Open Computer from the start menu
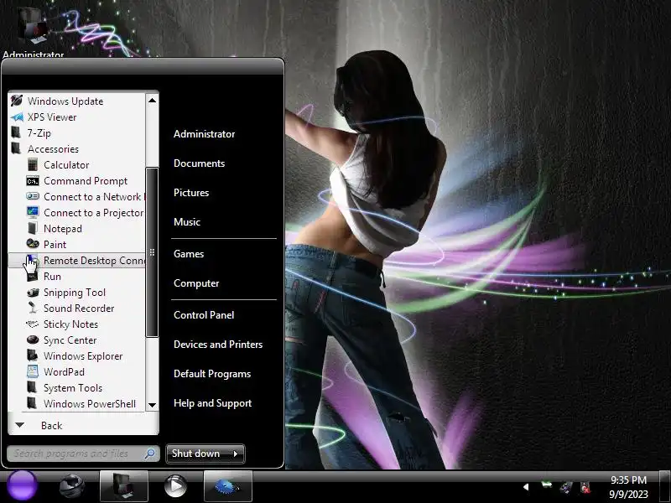 (x=196, y=283)
